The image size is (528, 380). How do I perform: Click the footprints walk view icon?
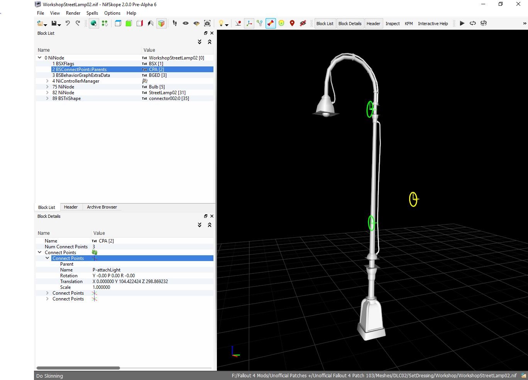(175, 24)
